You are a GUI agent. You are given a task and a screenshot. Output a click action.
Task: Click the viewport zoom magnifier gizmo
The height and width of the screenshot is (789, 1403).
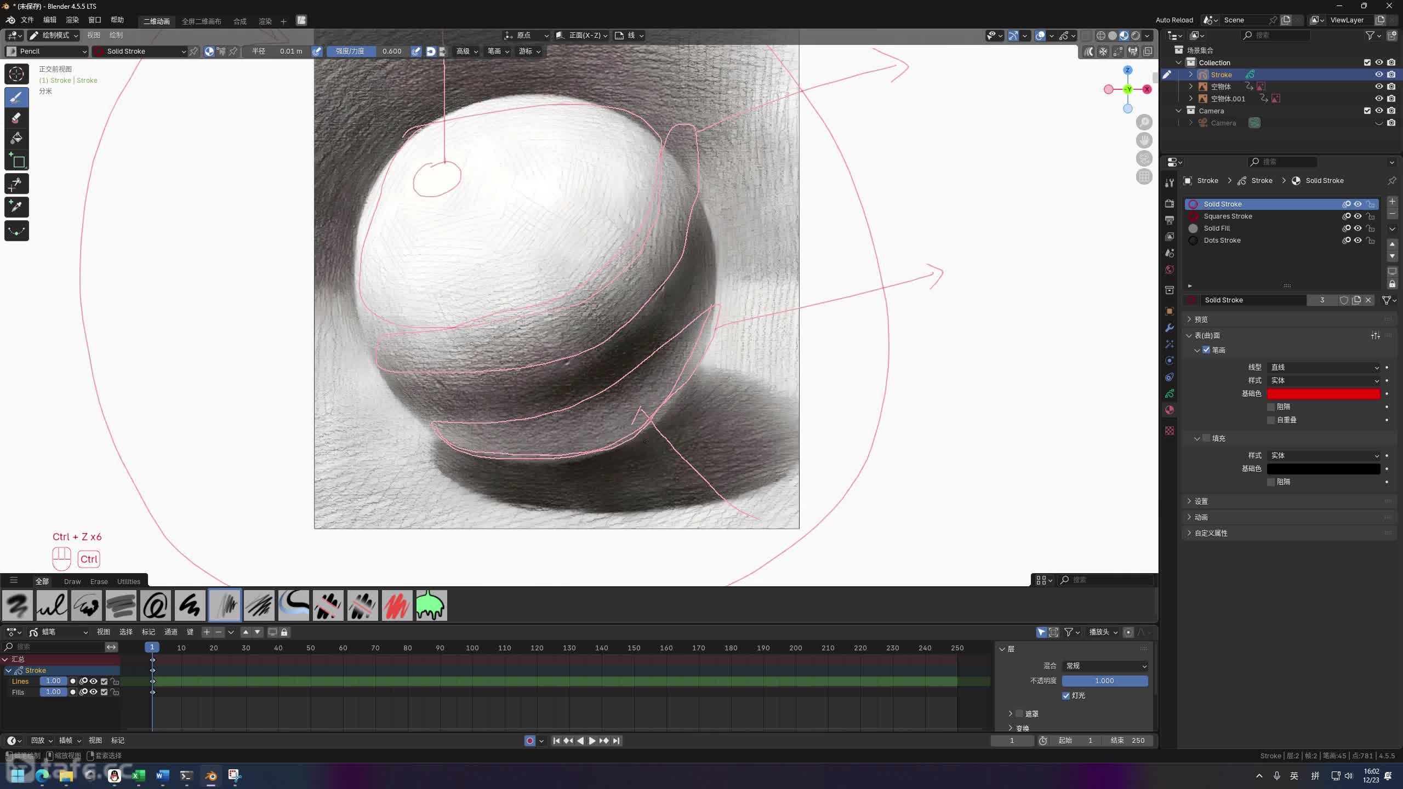[1144, 122]
